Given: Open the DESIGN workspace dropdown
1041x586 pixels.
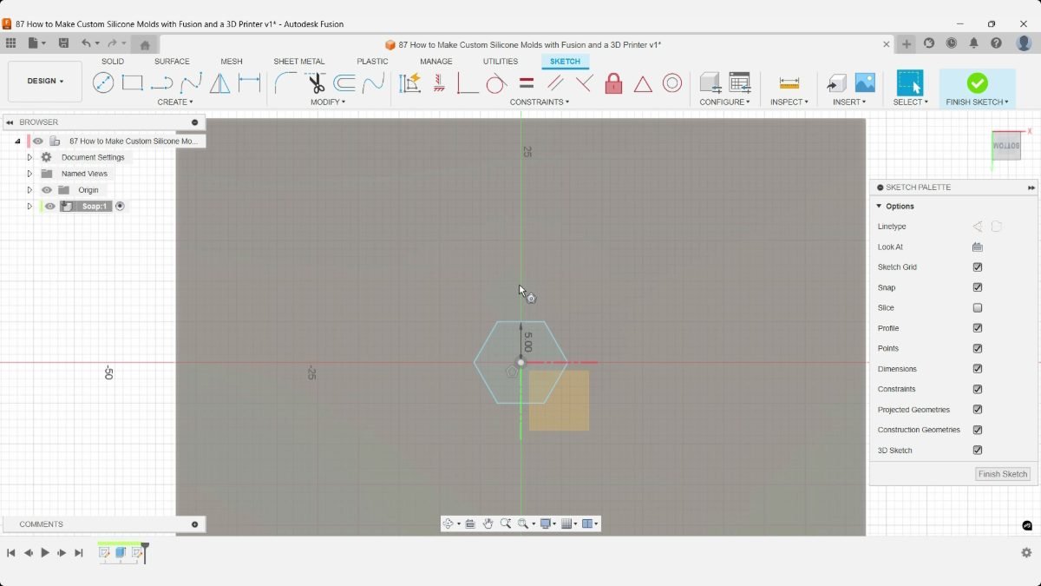Looking at the screenshot, I should point(45,82).
